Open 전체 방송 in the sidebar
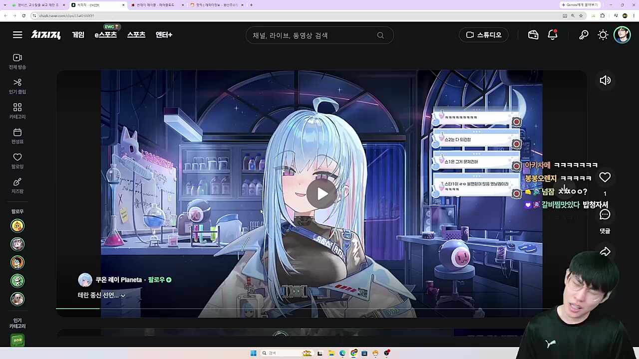 17,61
